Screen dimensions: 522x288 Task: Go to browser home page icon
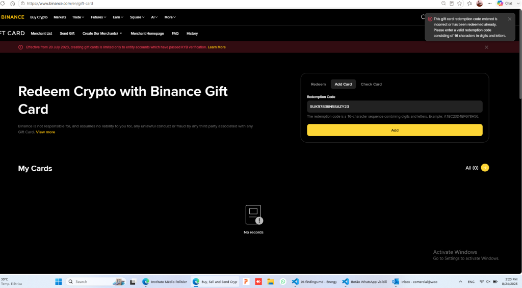pyautogui.click(x=12, y=4)
